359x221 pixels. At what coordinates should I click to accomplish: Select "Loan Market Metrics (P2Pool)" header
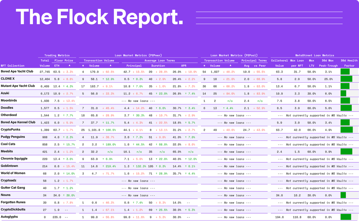click(x=235, y=55)
